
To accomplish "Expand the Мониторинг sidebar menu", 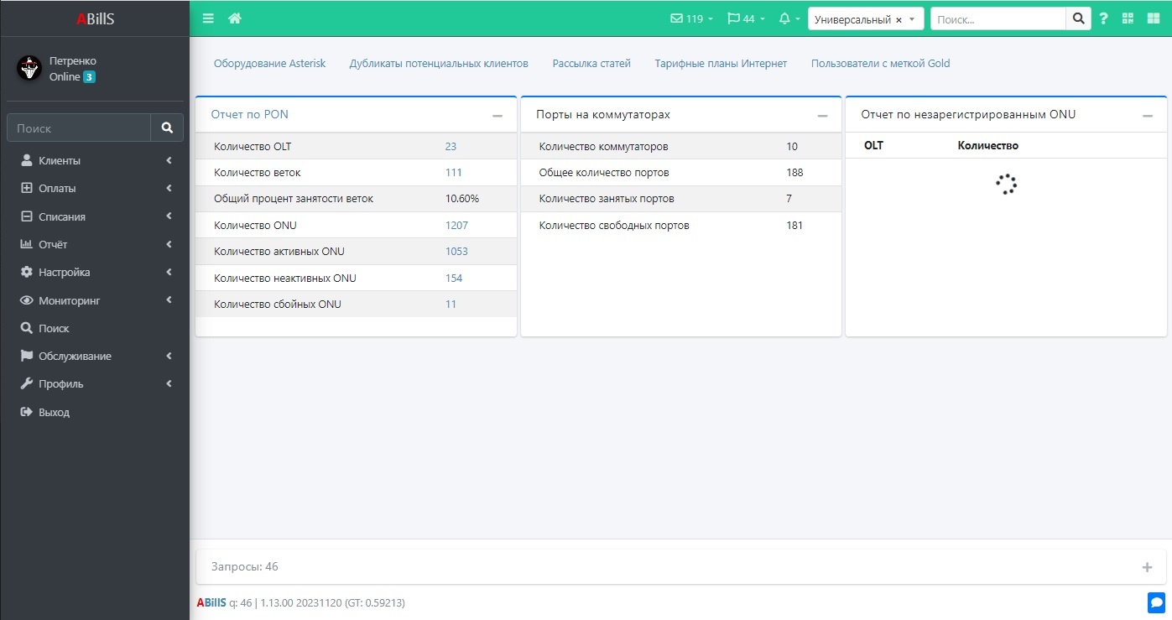I will coord(94,300).
